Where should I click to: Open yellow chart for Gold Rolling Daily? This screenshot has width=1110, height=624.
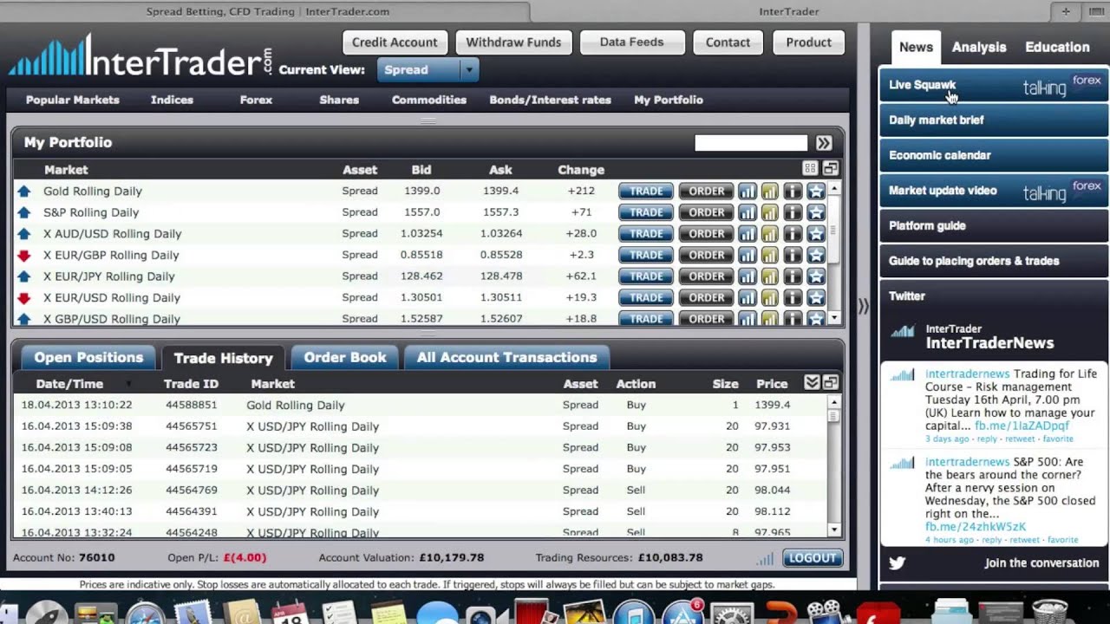pyautogui.click(x=770, y=191)
